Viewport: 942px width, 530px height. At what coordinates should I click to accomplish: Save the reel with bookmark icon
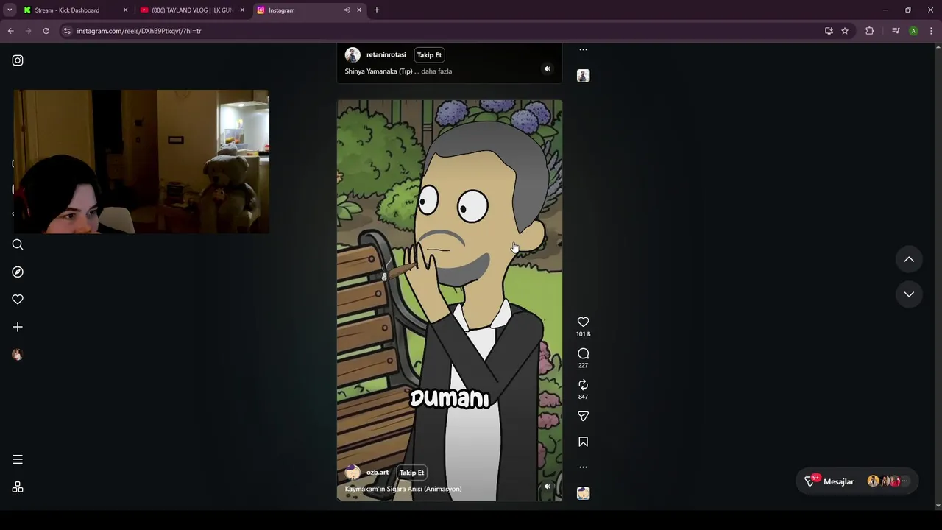click(x=583, y=442)
